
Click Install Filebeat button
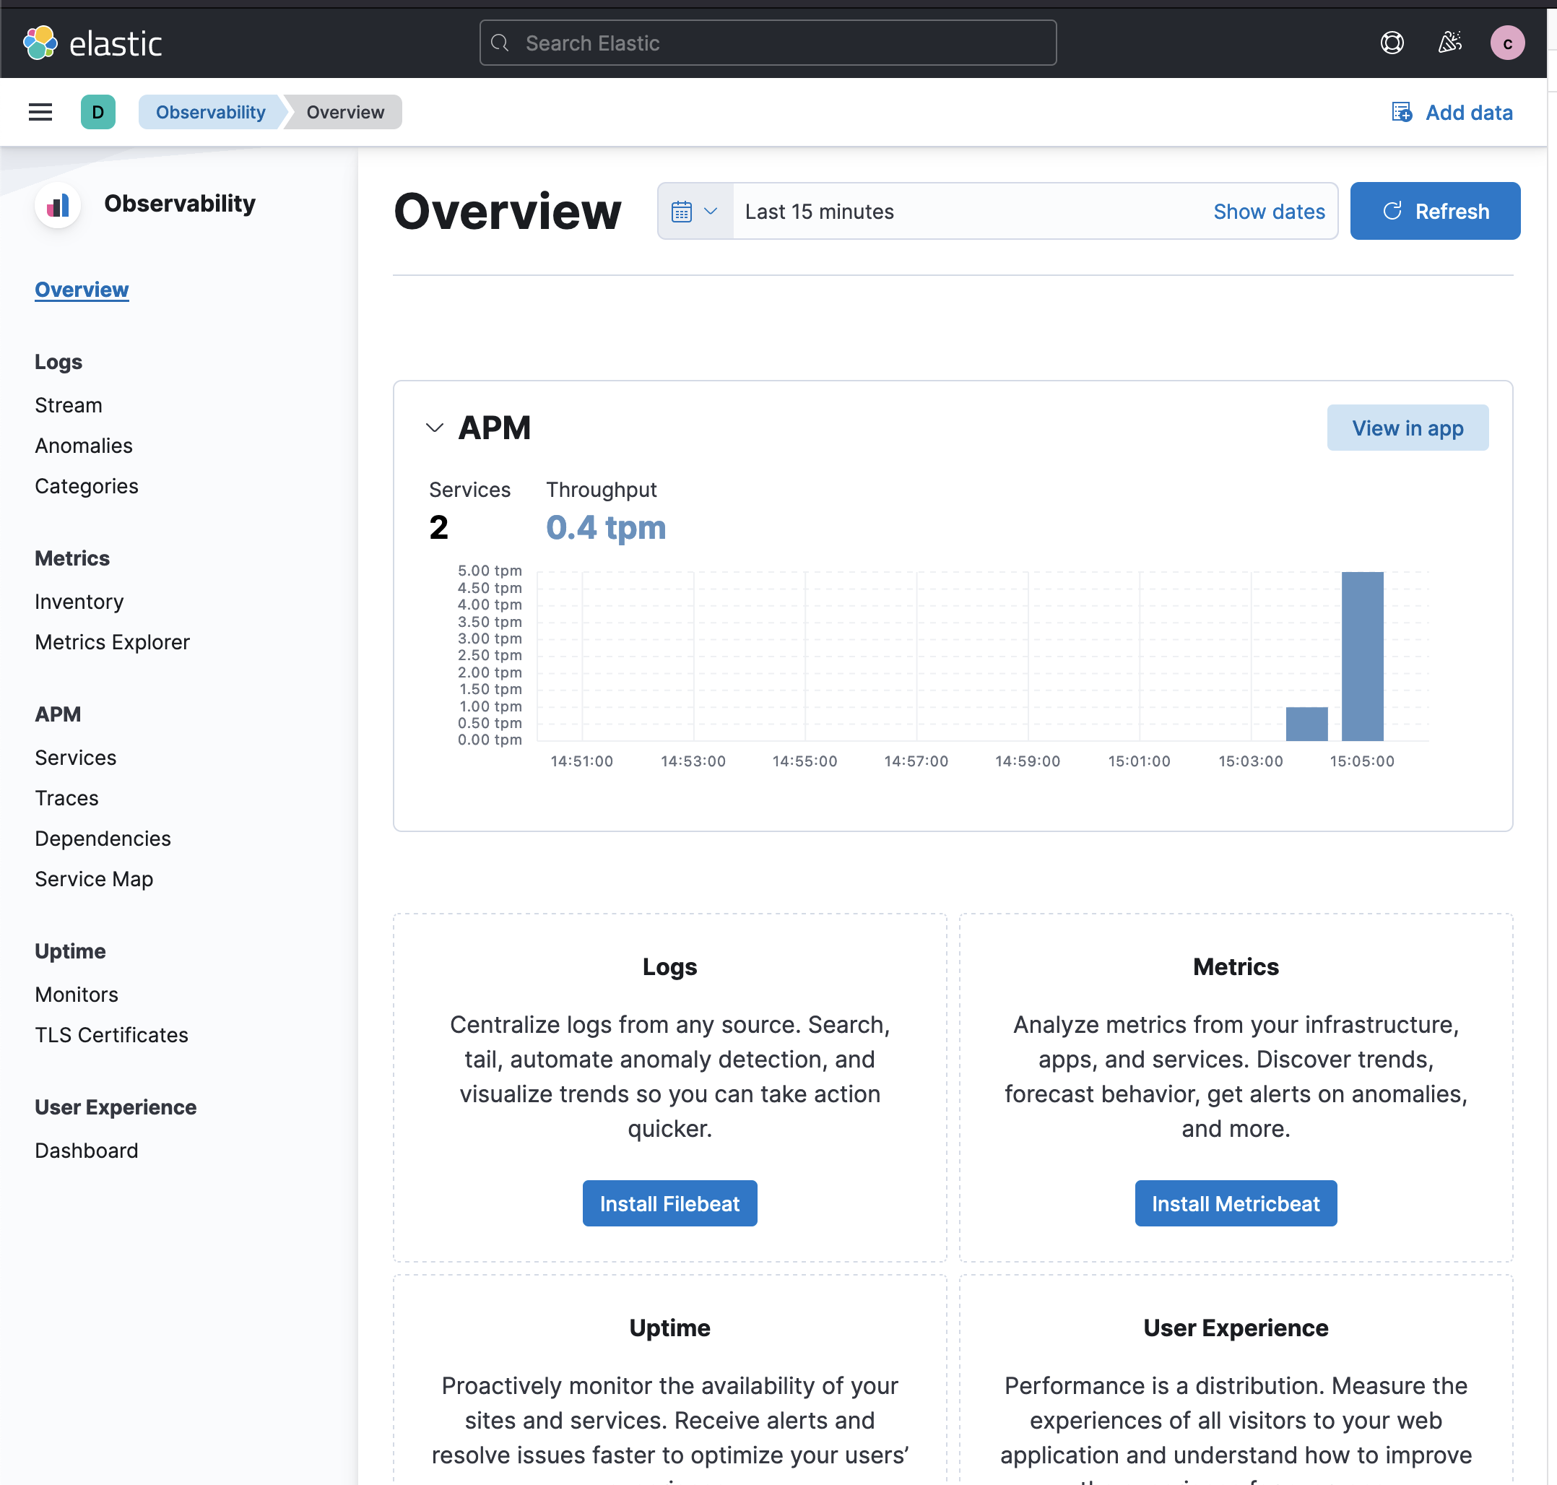pyautogui.click(x=669, y=1203)
